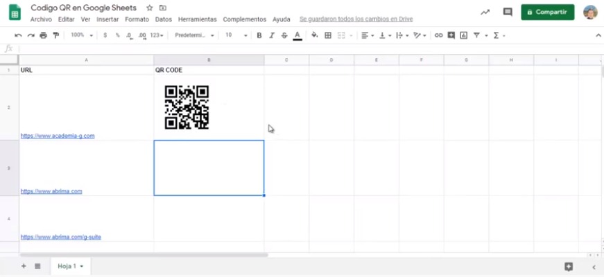
Task: Decrease decimal places
Action: pyautogui.click(x=130, y=35)
